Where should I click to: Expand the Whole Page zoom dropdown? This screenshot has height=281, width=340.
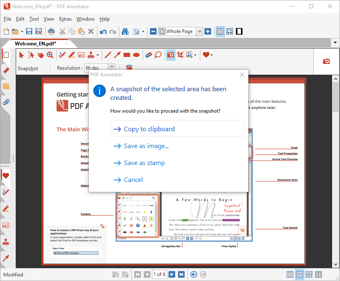pos(200,31)
